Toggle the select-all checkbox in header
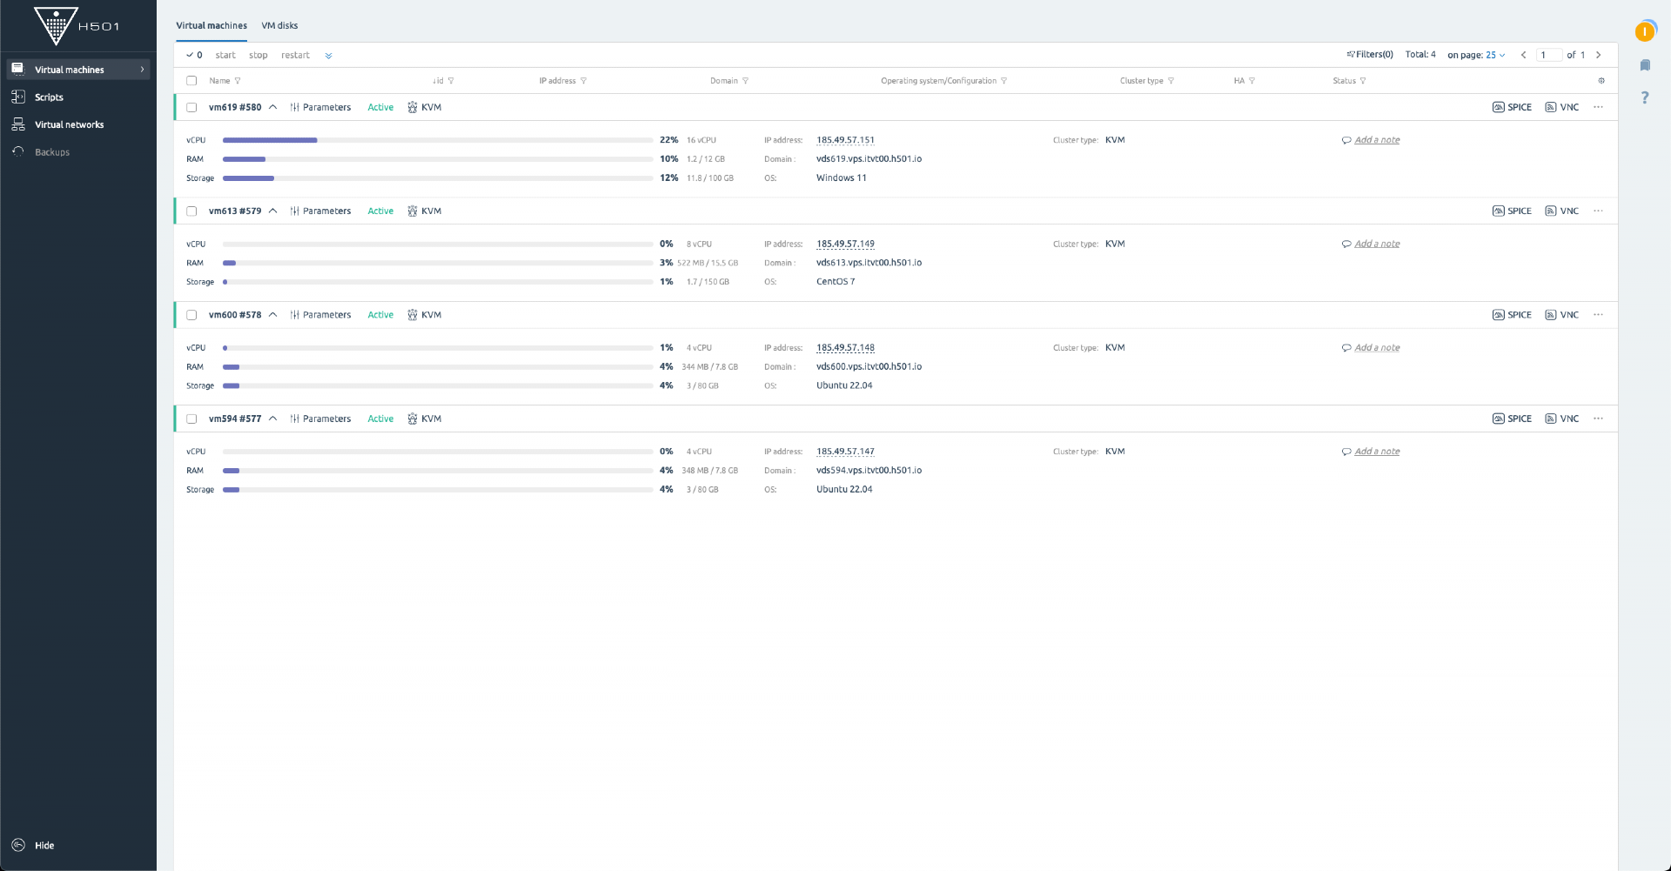The height and width of the screenshot is (871, 1671). point(191,81)
